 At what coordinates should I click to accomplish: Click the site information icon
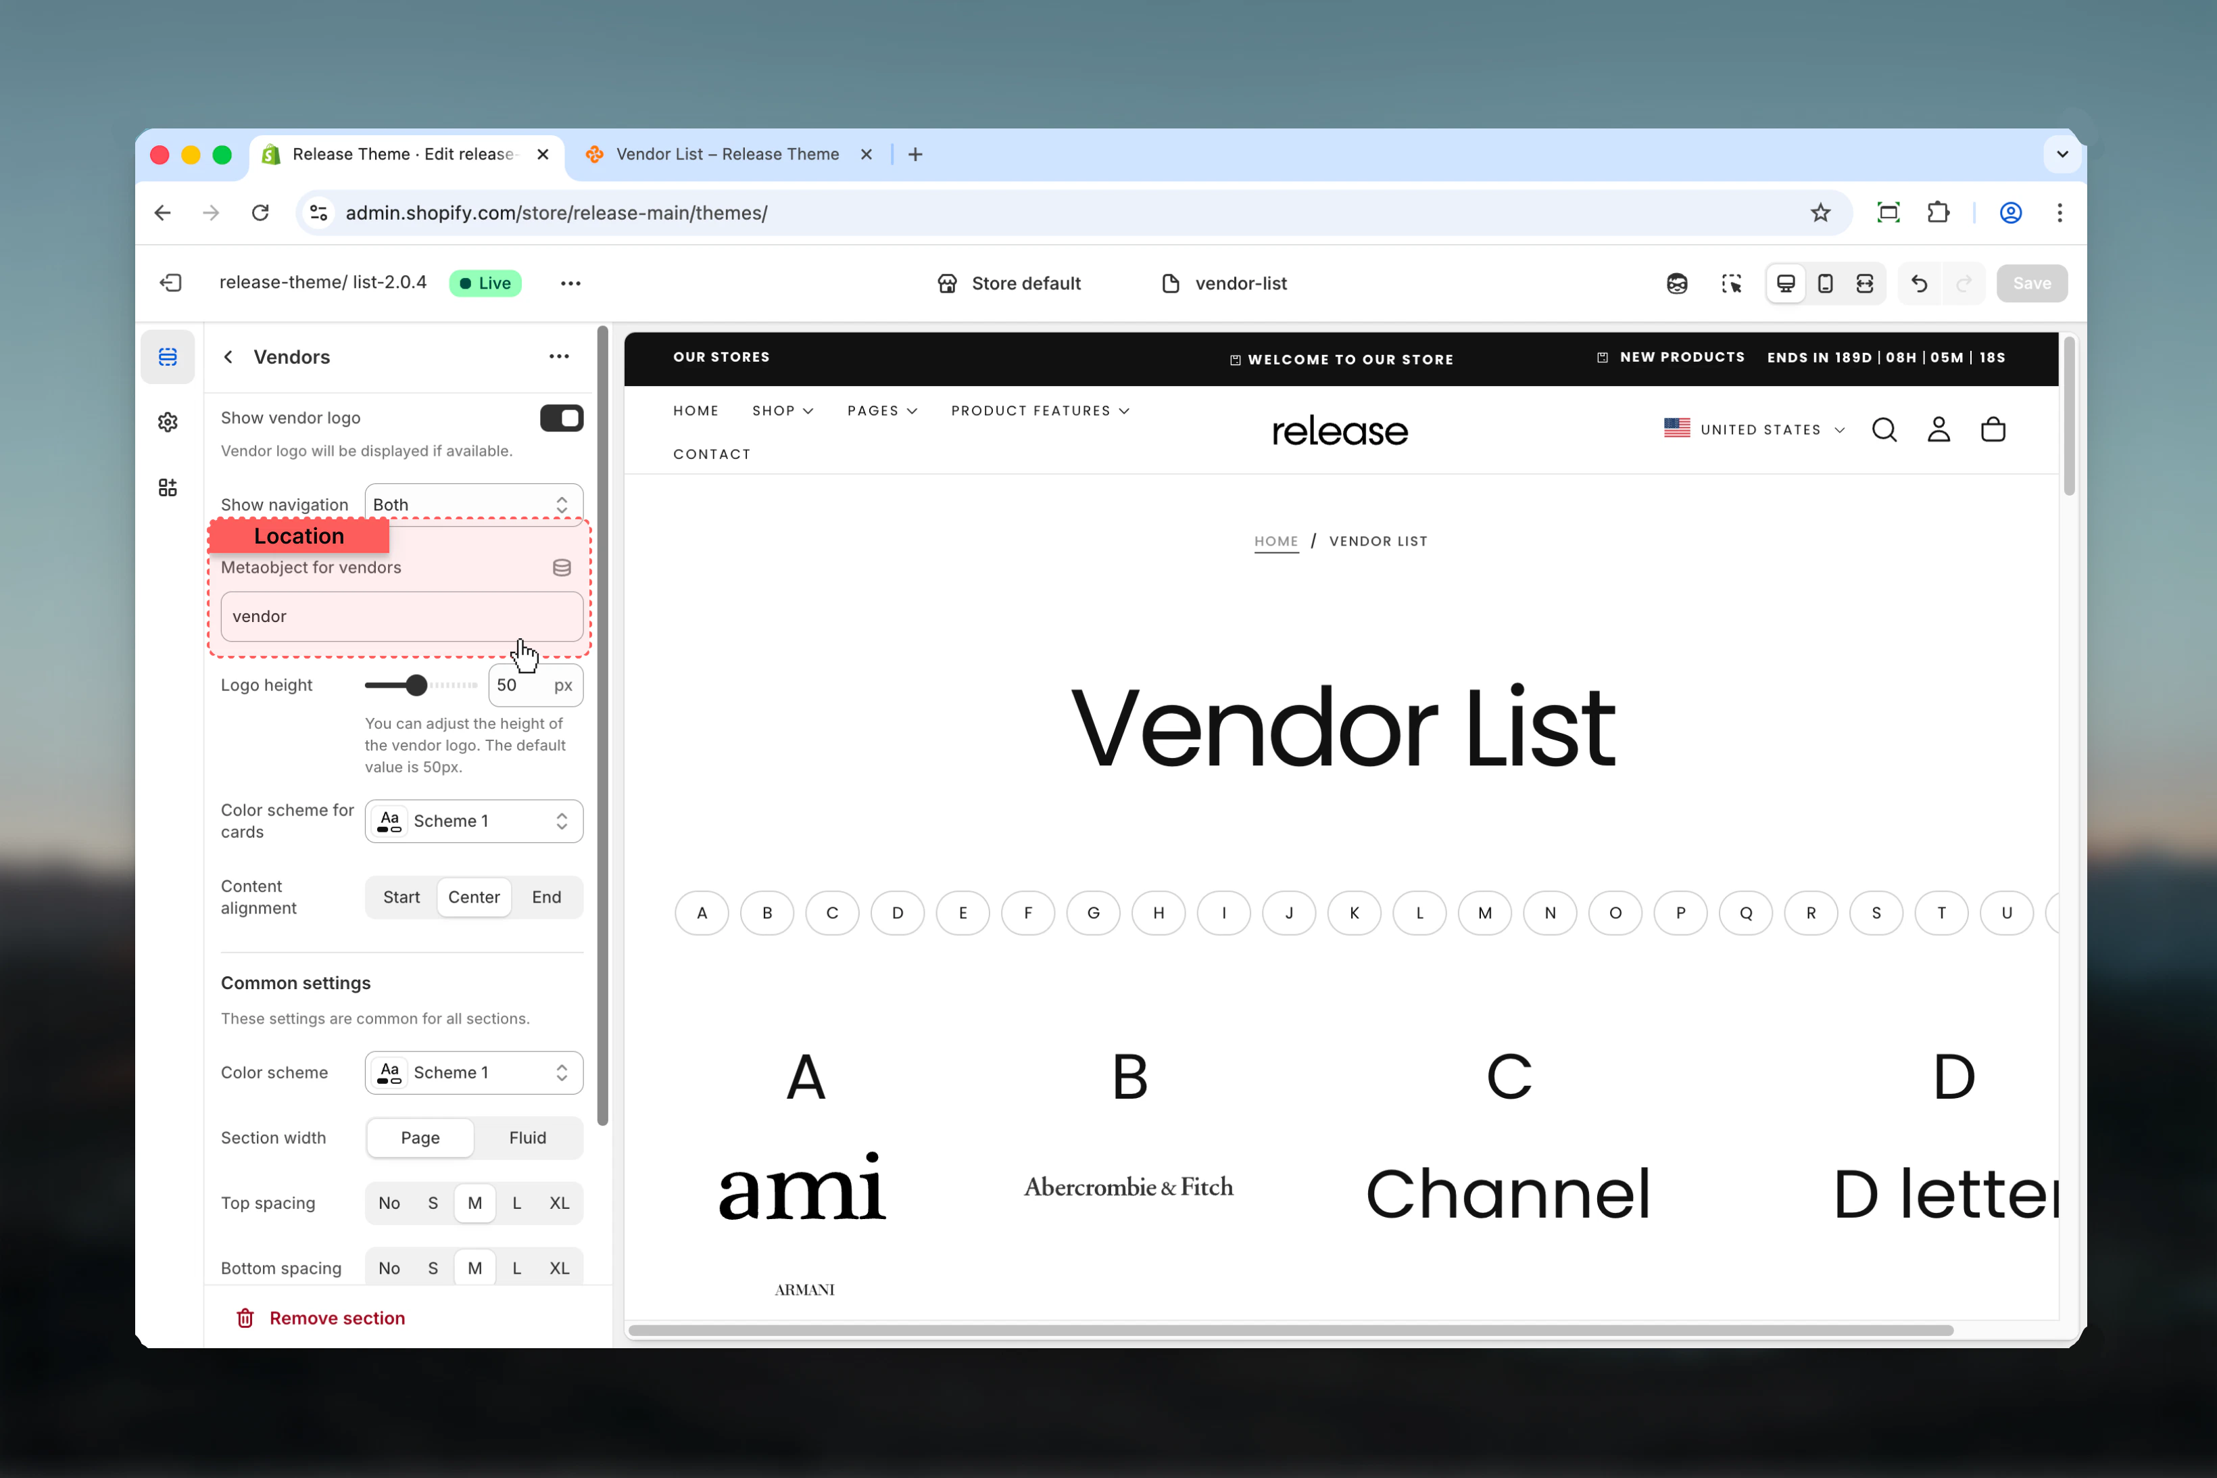pos(320,213)
